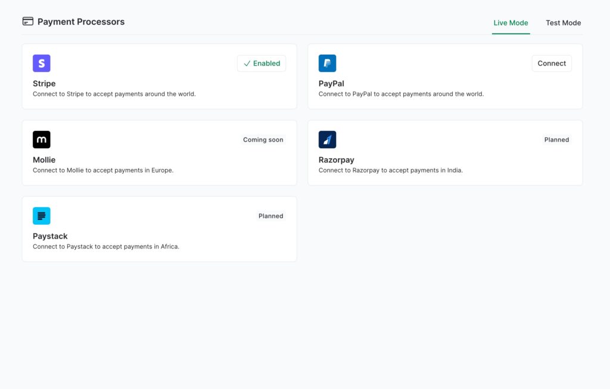Switch to the Test Mode tab
610x389 pixels.
point(564,23)
